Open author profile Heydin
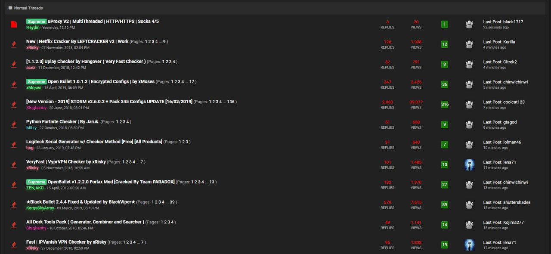The height and width of the screenshot is (254, 551). click(33, 28)
